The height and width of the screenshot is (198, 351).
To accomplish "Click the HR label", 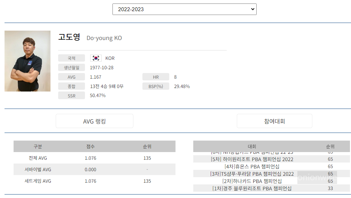I will click(x=156, y=77).
